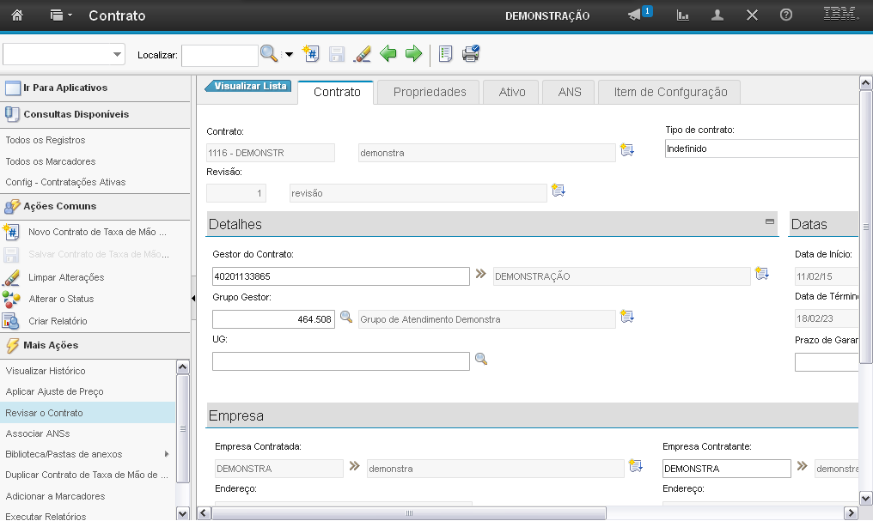The width and height of the screenshot is (873, 521).
Task: Click the Clear Changes eraser toolbar icon
Action: (x=362, y=54)
